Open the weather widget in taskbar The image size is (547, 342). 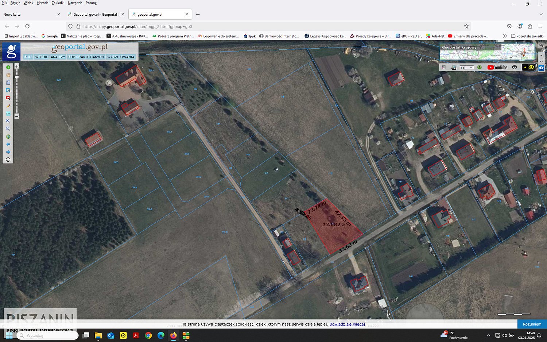point(454,335)
